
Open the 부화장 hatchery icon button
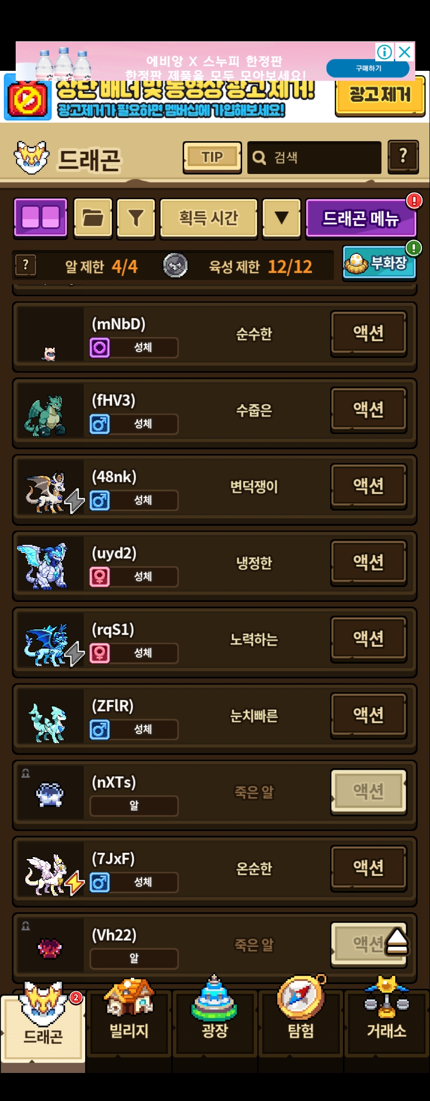pos(379,263)
